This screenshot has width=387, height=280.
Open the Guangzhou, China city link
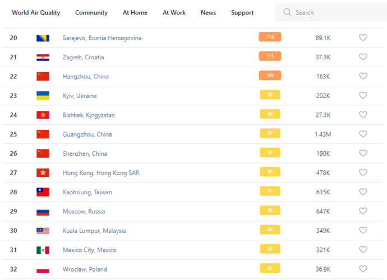(87, 134)
